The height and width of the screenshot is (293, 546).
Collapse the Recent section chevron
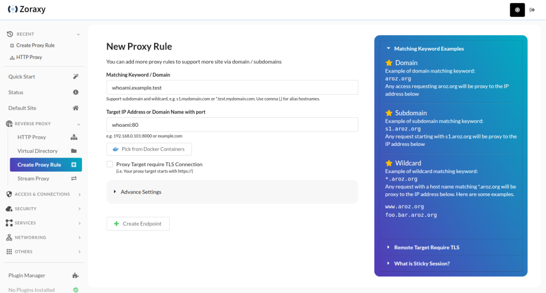tap(78, 35)
